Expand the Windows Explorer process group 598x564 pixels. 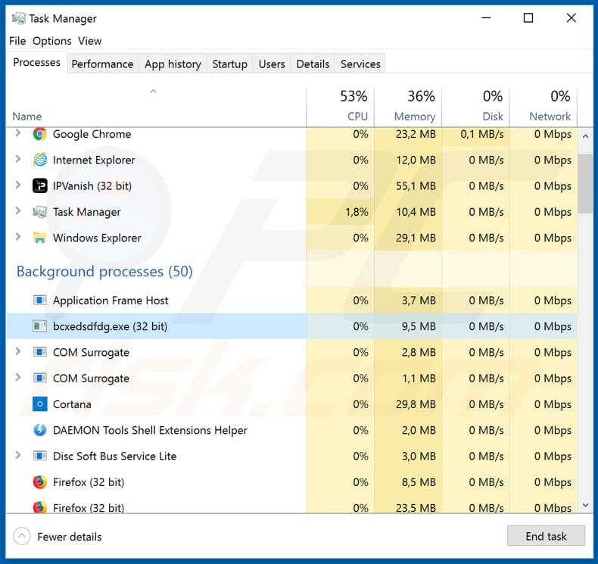click(x=17, y=237)
